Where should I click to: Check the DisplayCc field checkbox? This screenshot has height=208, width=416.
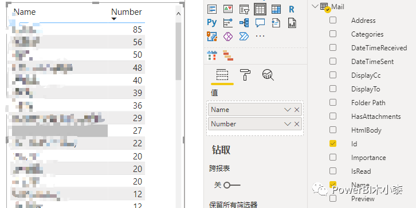(x=333, y=75)
